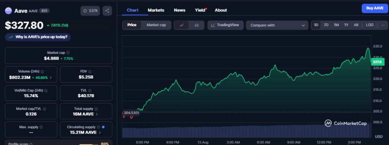Screen dimensions: 389x145
Task: Switch to line chart icon
Action: click(x=182, y=25)
